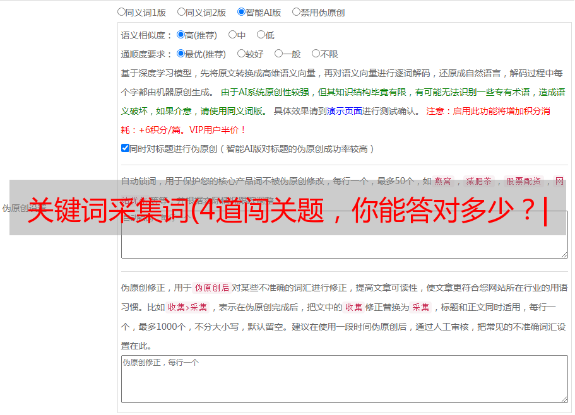Set 语义相似度 to 低
575x415 pixels.
tap(261, 35)
